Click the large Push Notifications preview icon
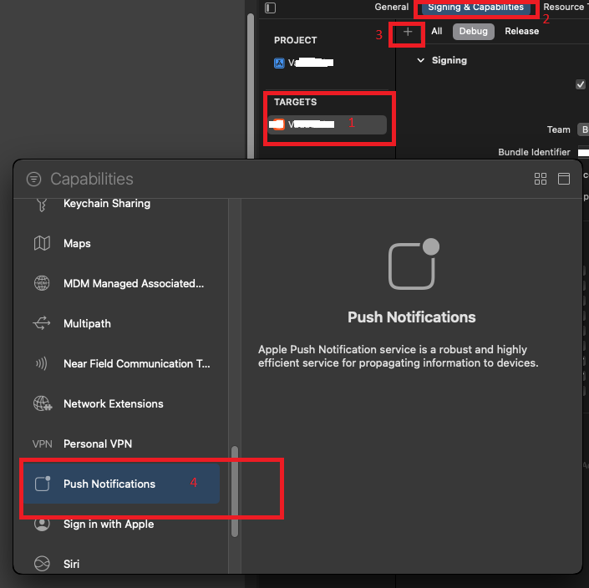 414,264
